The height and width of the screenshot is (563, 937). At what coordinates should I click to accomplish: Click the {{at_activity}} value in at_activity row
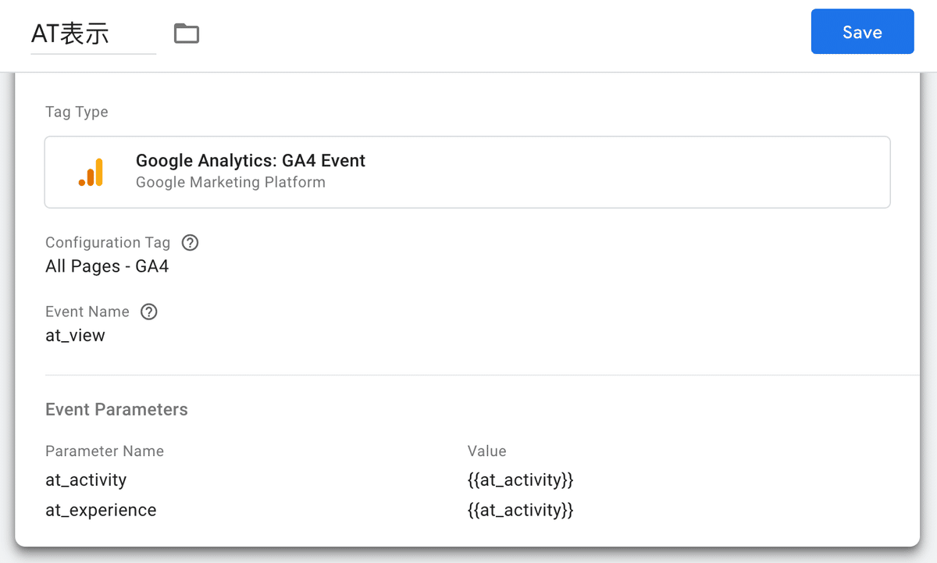tap(521, 479)
